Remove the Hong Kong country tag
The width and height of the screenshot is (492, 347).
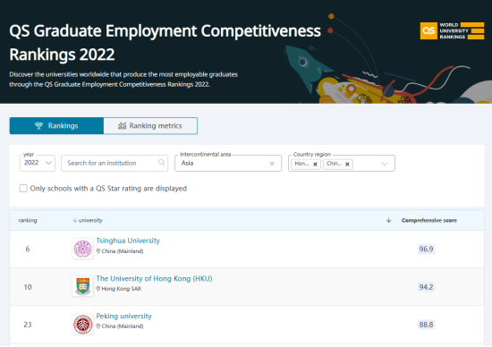coord(316,164)
